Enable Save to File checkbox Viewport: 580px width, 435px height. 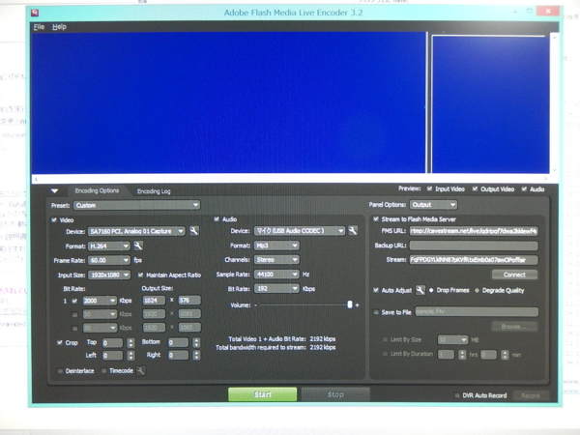point(376,312)
